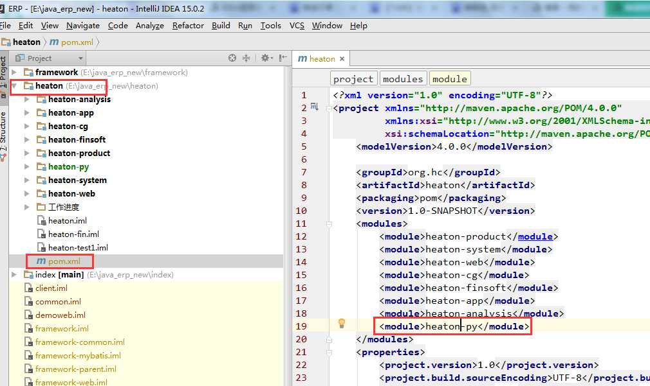Viewport: 650px width, 386px height.
Task: Click the light bulb intention icon on line 19
Action: 342,323
